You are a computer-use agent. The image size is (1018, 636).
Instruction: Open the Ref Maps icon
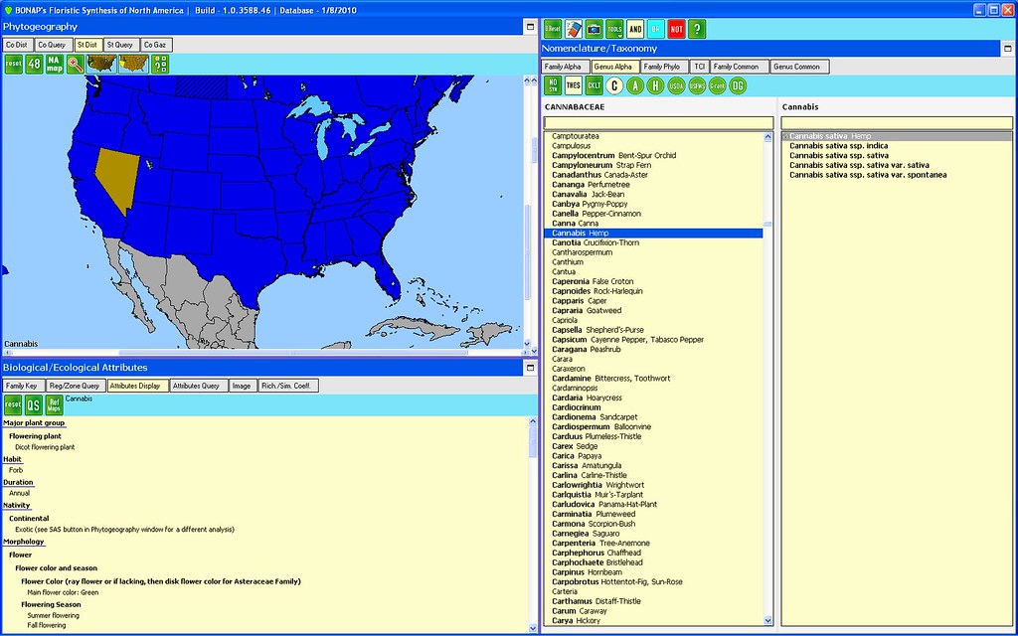[x=55, y=404]
